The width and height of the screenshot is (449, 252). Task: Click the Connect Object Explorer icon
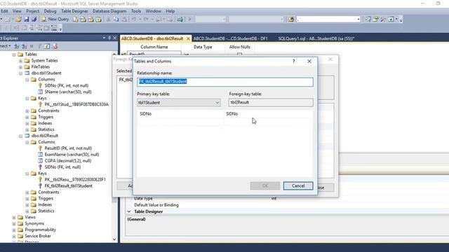[x=17, y=46]
